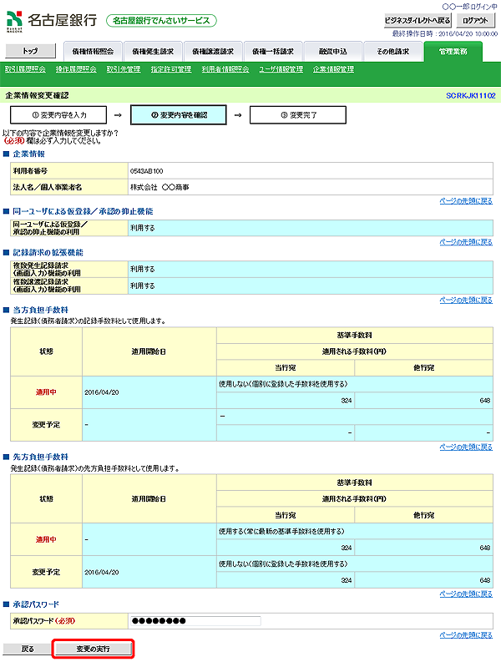Screen dimensions: 501x662
Task: Click the 名古屋銀行 logo icon
Action: [x=14, y=21]
